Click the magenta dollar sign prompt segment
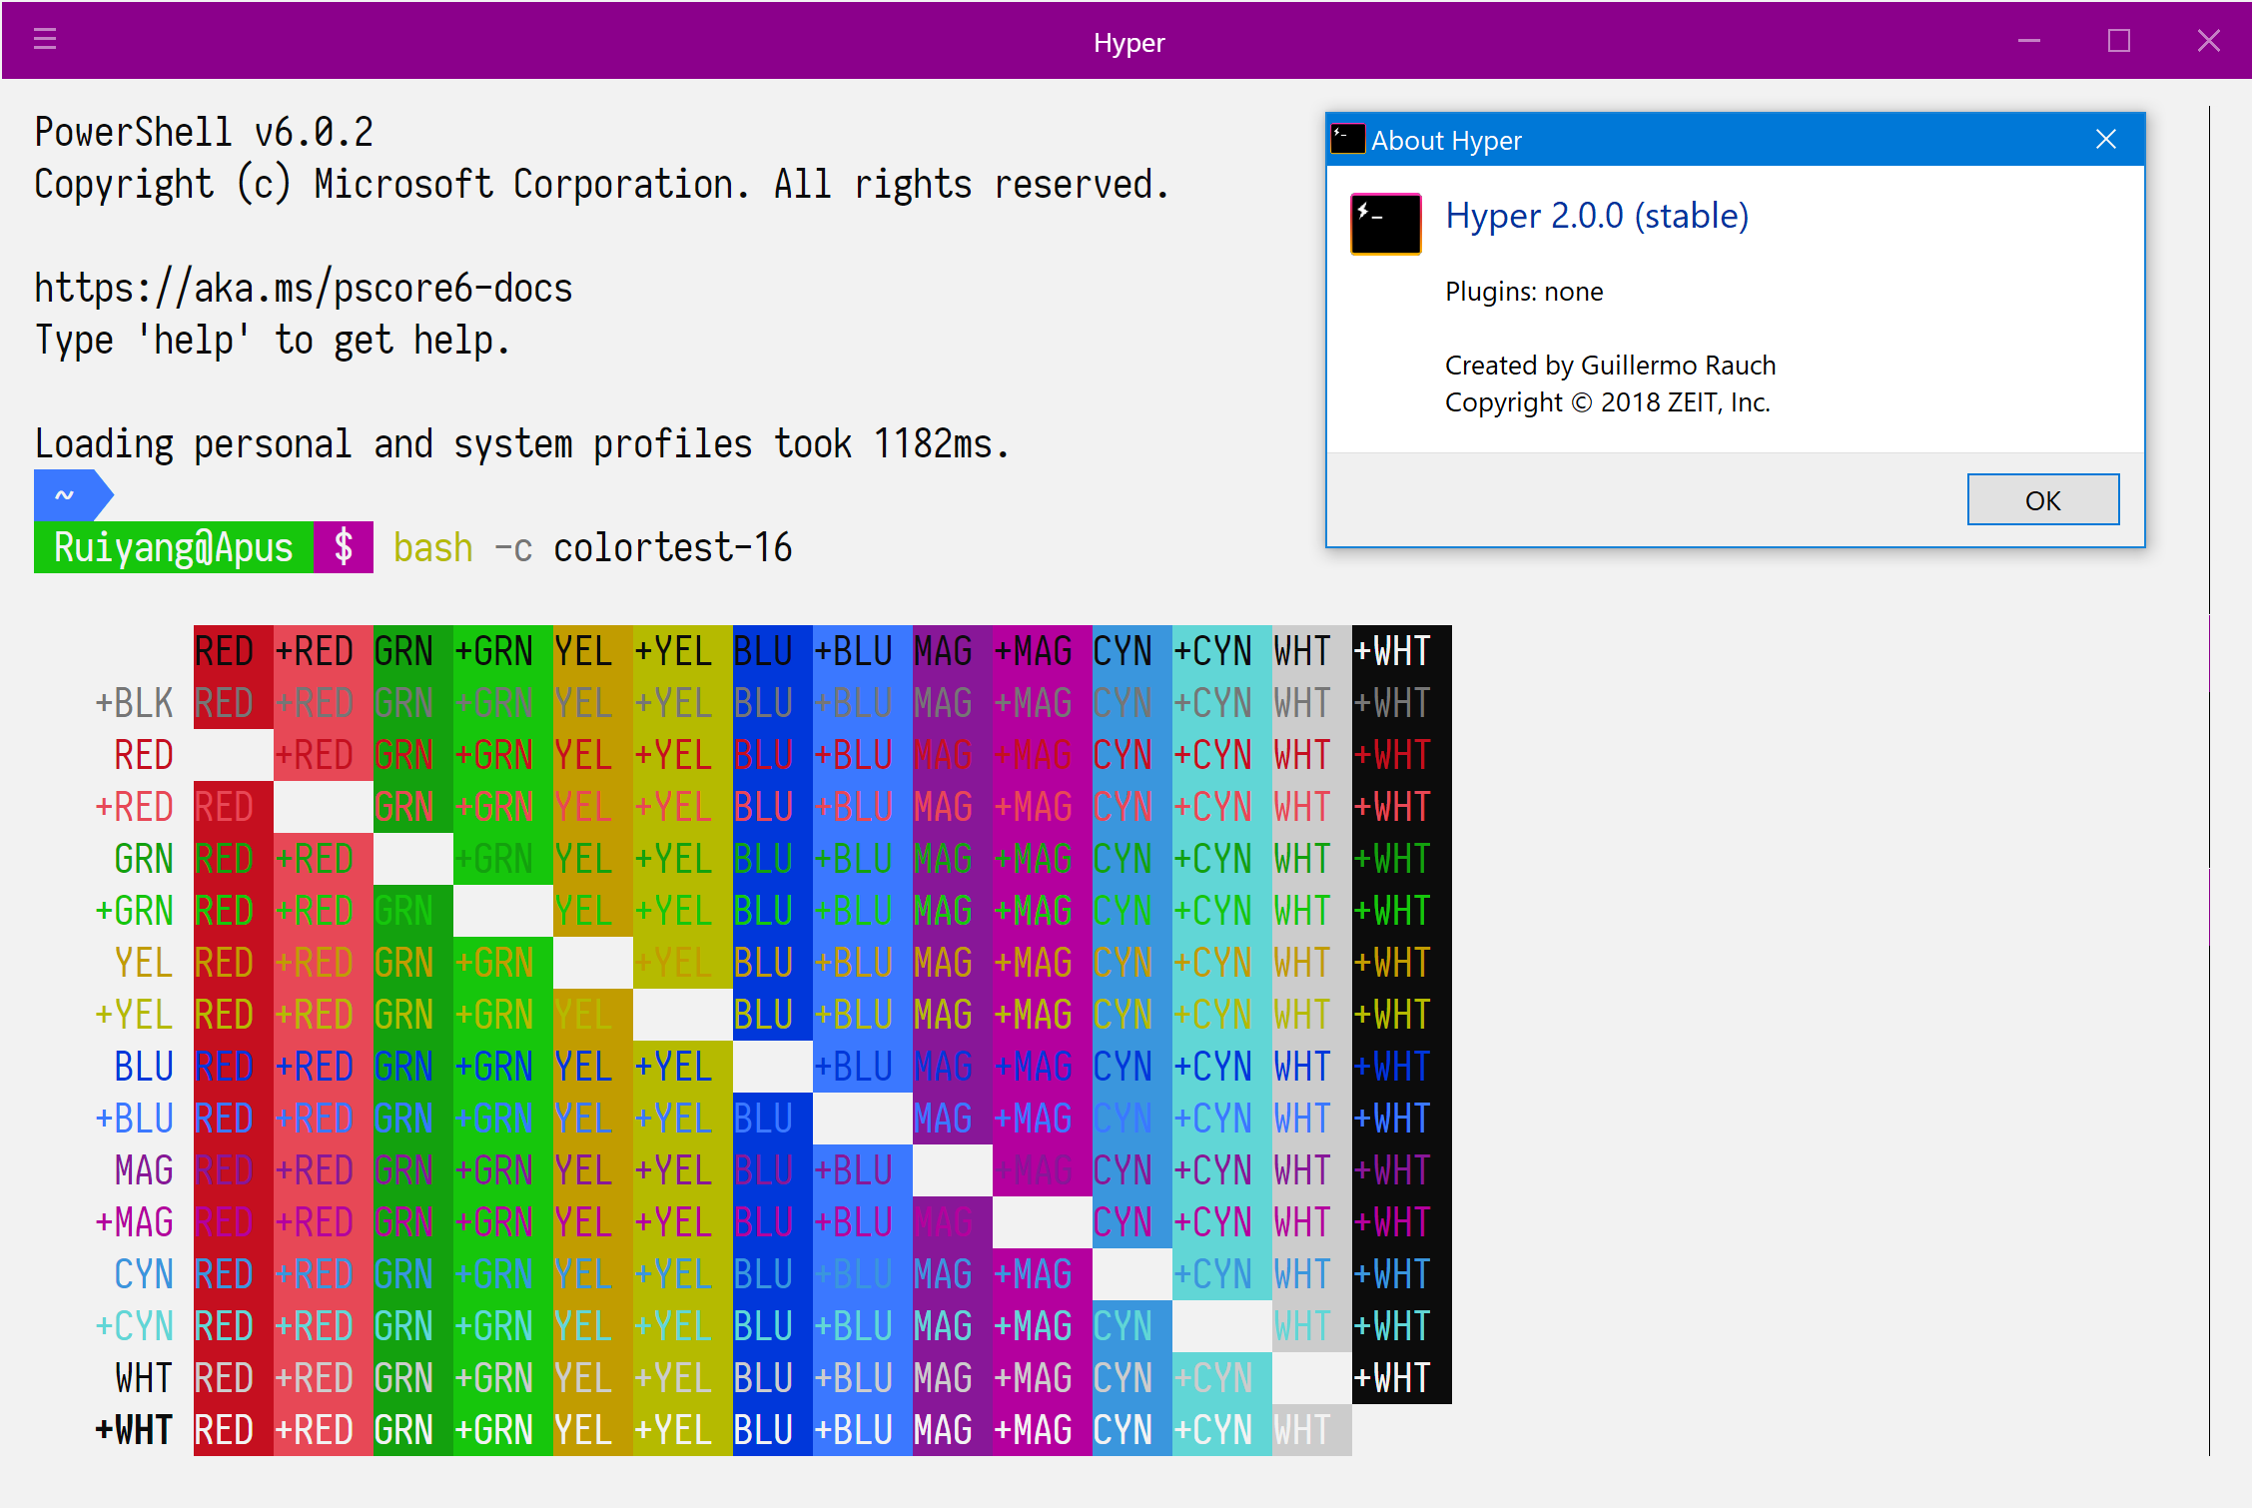The image size is (2252, 1508). coord(344,547)
